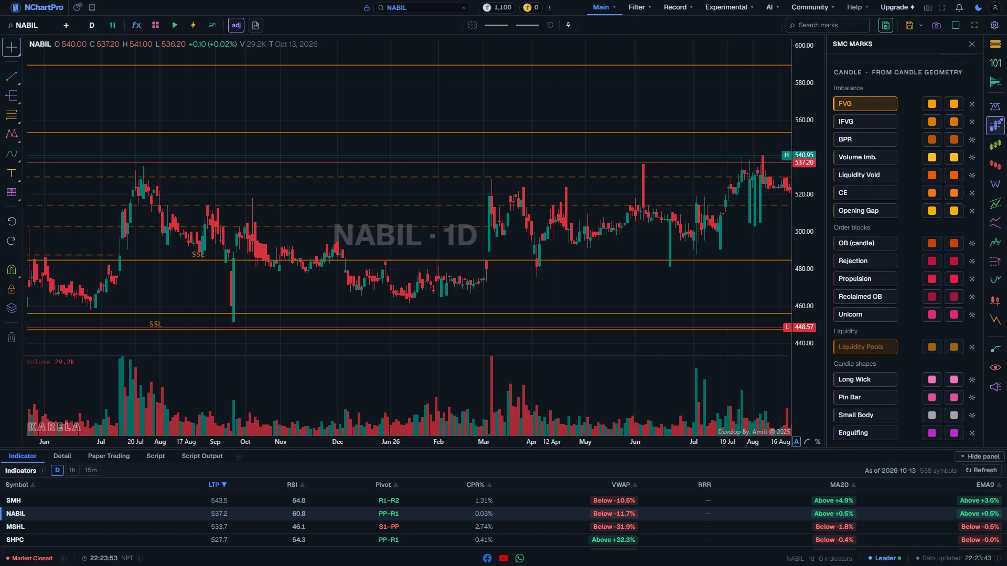Screen dimensions: 1007x566
Task: Click first color swatch for Pin Bar
Action: 932,397
